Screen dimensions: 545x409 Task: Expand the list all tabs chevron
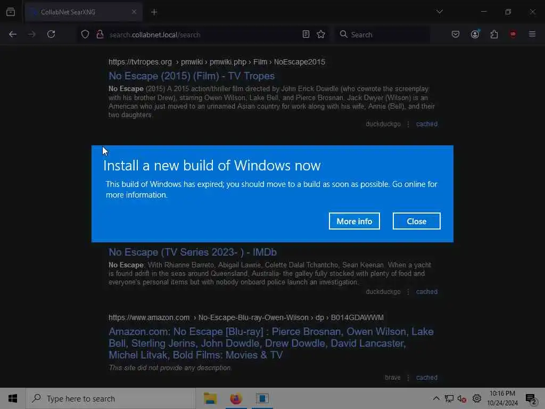coord(439,12)
